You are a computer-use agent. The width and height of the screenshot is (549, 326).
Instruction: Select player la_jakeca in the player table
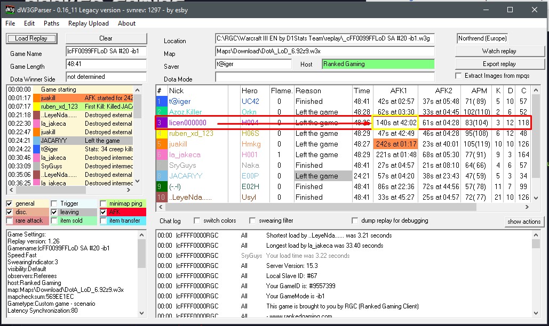[x=185, y=155]
